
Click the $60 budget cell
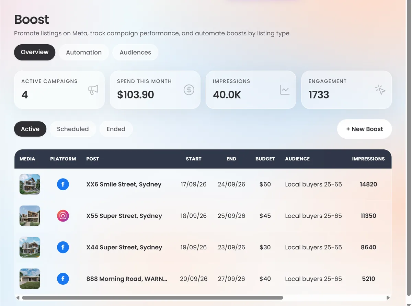click(265, 184)
